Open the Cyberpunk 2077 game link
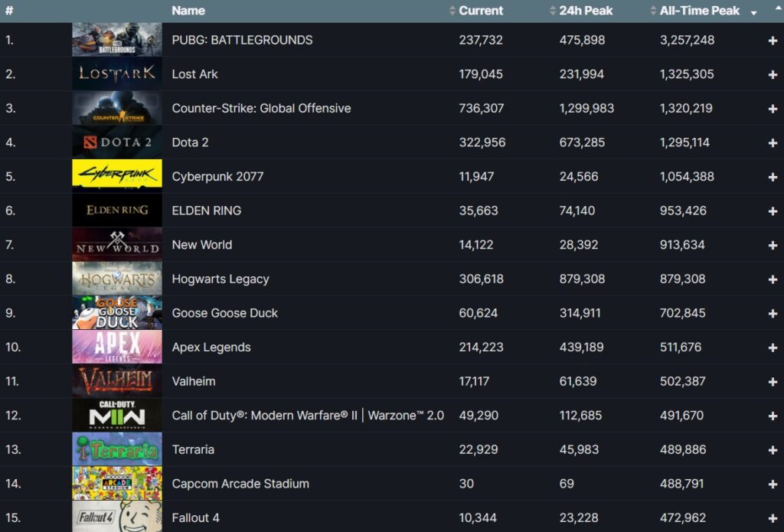The height and width of the screenshot is (532, 784). [217, 177]
